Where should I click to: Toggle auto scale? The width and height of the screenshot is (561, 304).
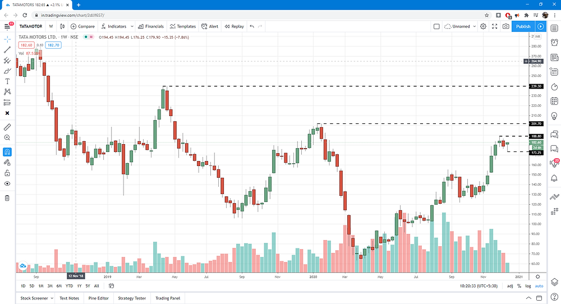coord(539,286)
